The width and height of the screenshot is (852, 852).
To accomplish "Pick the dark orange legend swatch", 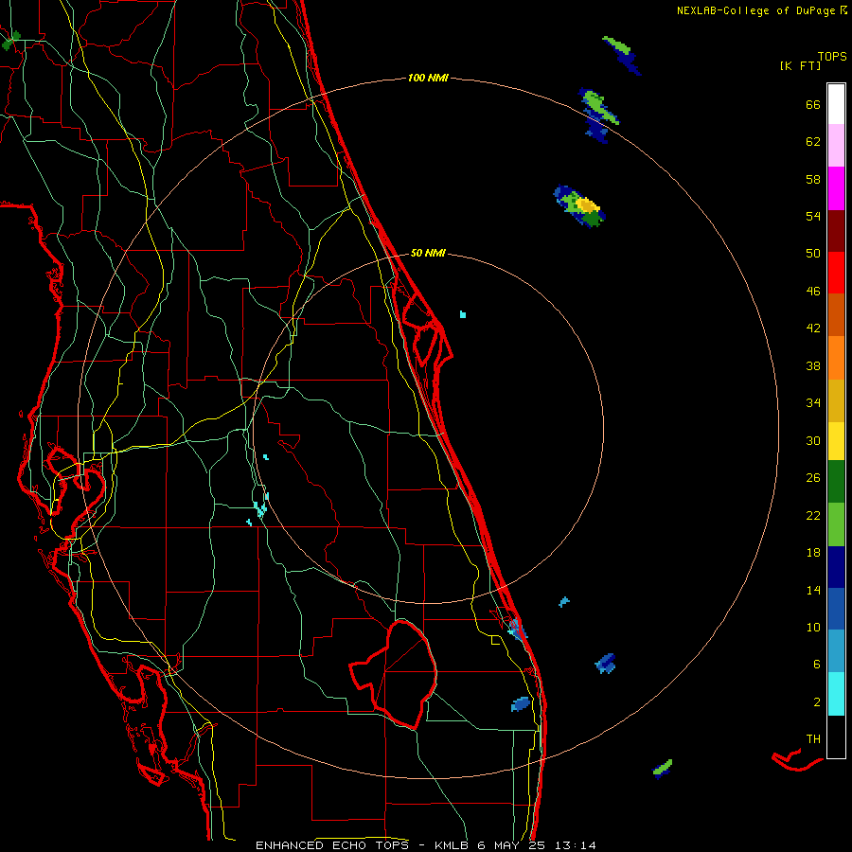I will click(x=836, y=314).
